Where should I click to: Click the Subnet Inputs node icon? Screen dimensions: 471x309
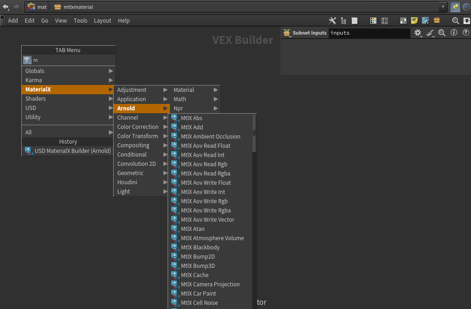pos(287,33)
